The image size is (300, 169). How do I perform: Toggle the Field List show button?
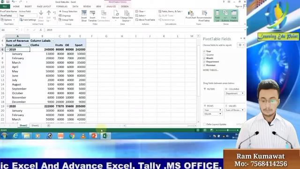[217, 16]
